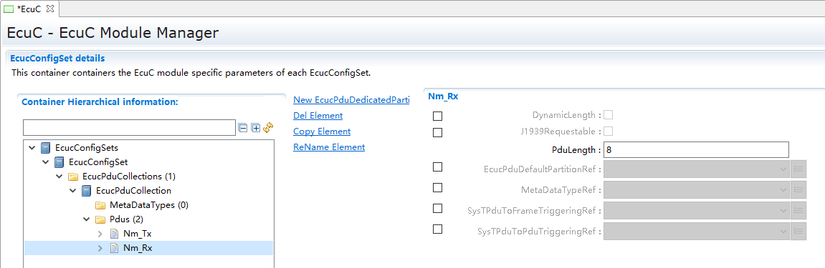The width and height of the screenshot is (825, 268).
Task: Enable the checkbox left of J1939Requestable
Action: 437,133
